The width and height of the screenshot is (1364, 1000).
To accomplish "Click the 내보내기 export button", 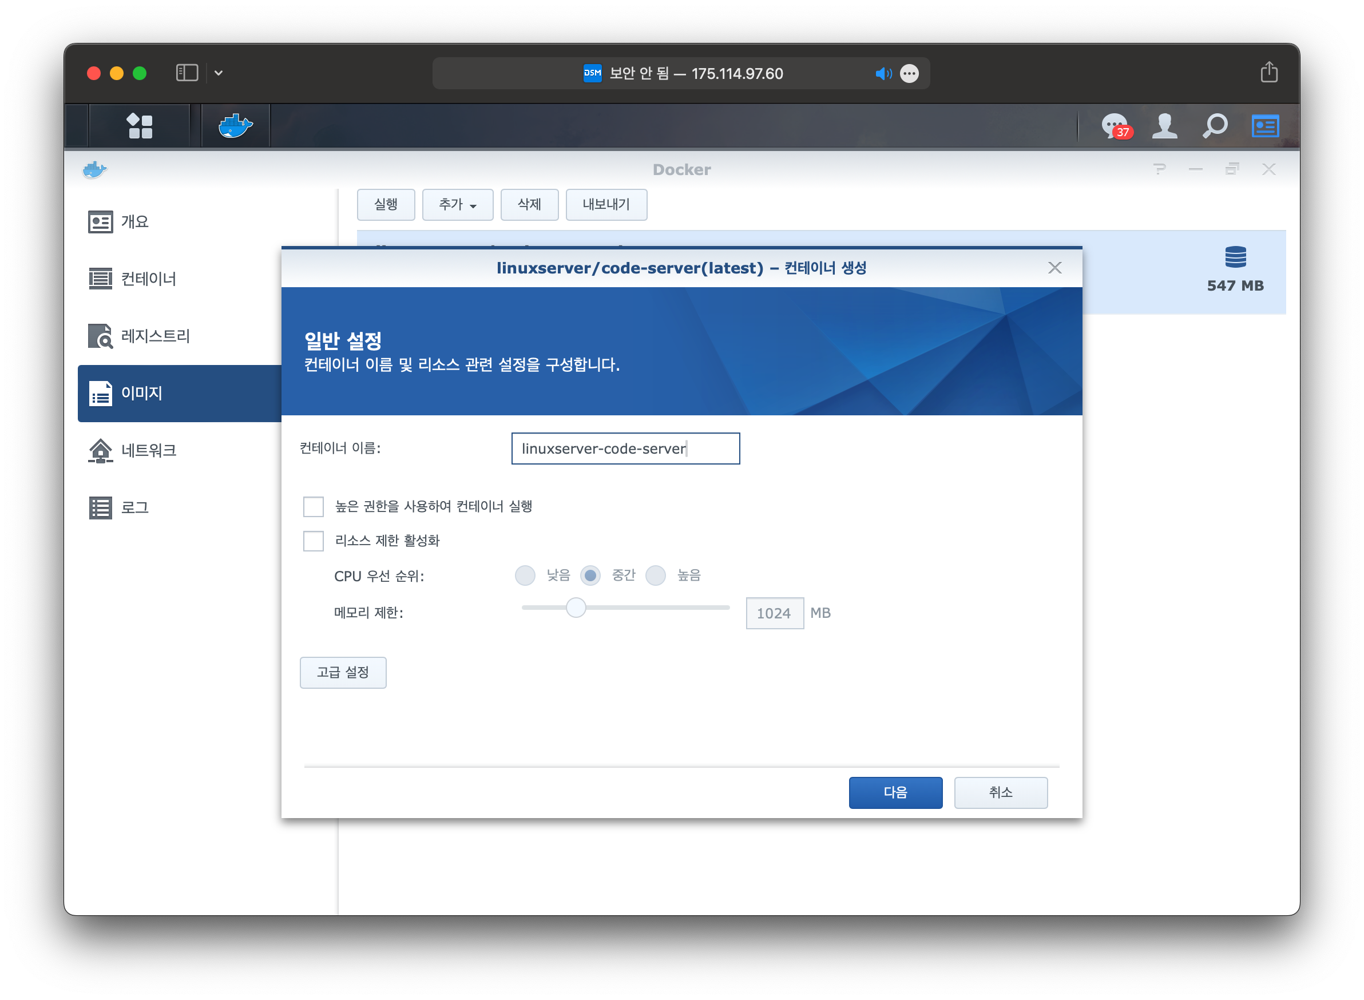I will pos(606,205).
